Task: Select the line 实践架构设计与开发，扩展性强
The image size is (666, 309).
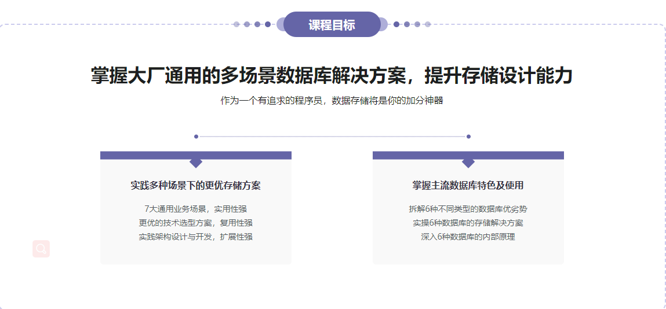Action: [196, 237]
